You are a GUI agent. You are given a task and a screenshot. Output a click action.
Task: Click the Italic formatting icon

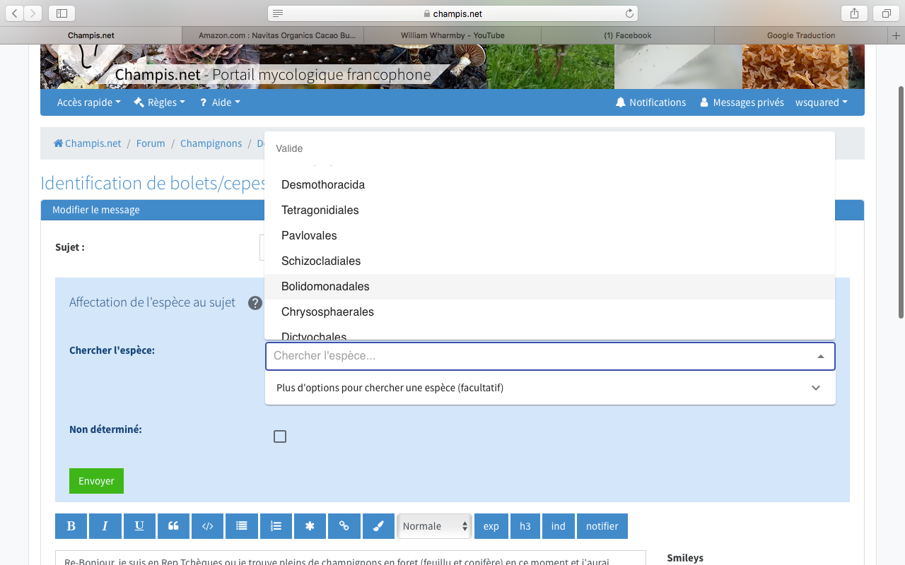click(105, 526)
